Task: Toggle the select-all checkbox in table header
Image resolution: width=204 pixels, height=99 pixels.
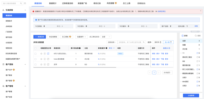Action: point(35,48)
